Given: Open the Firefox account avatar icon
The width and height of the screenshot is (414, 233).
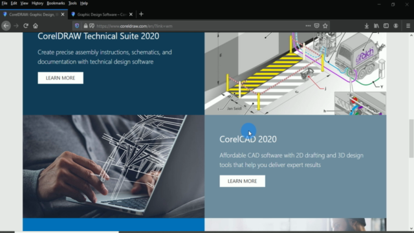Looking at the screenshot, I should click(x=395, y=26).
